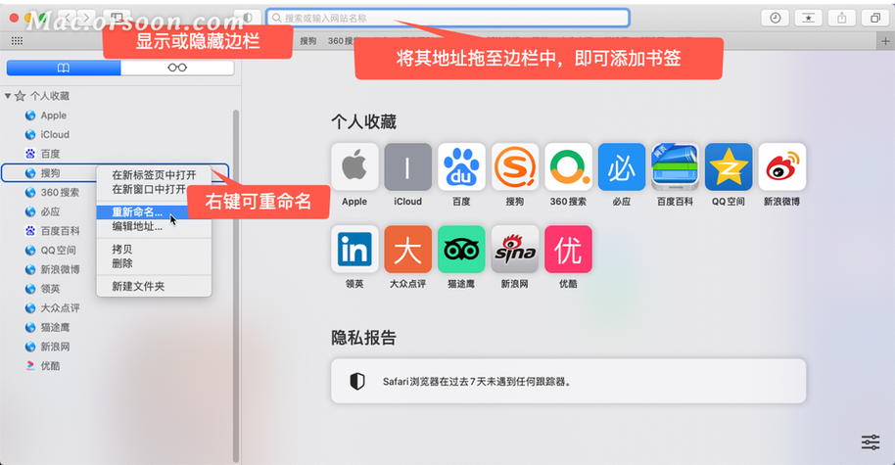The image size is (895, 465).
Task: Click the QQ空间 star icon tile
Action: [x=729, y=167]
